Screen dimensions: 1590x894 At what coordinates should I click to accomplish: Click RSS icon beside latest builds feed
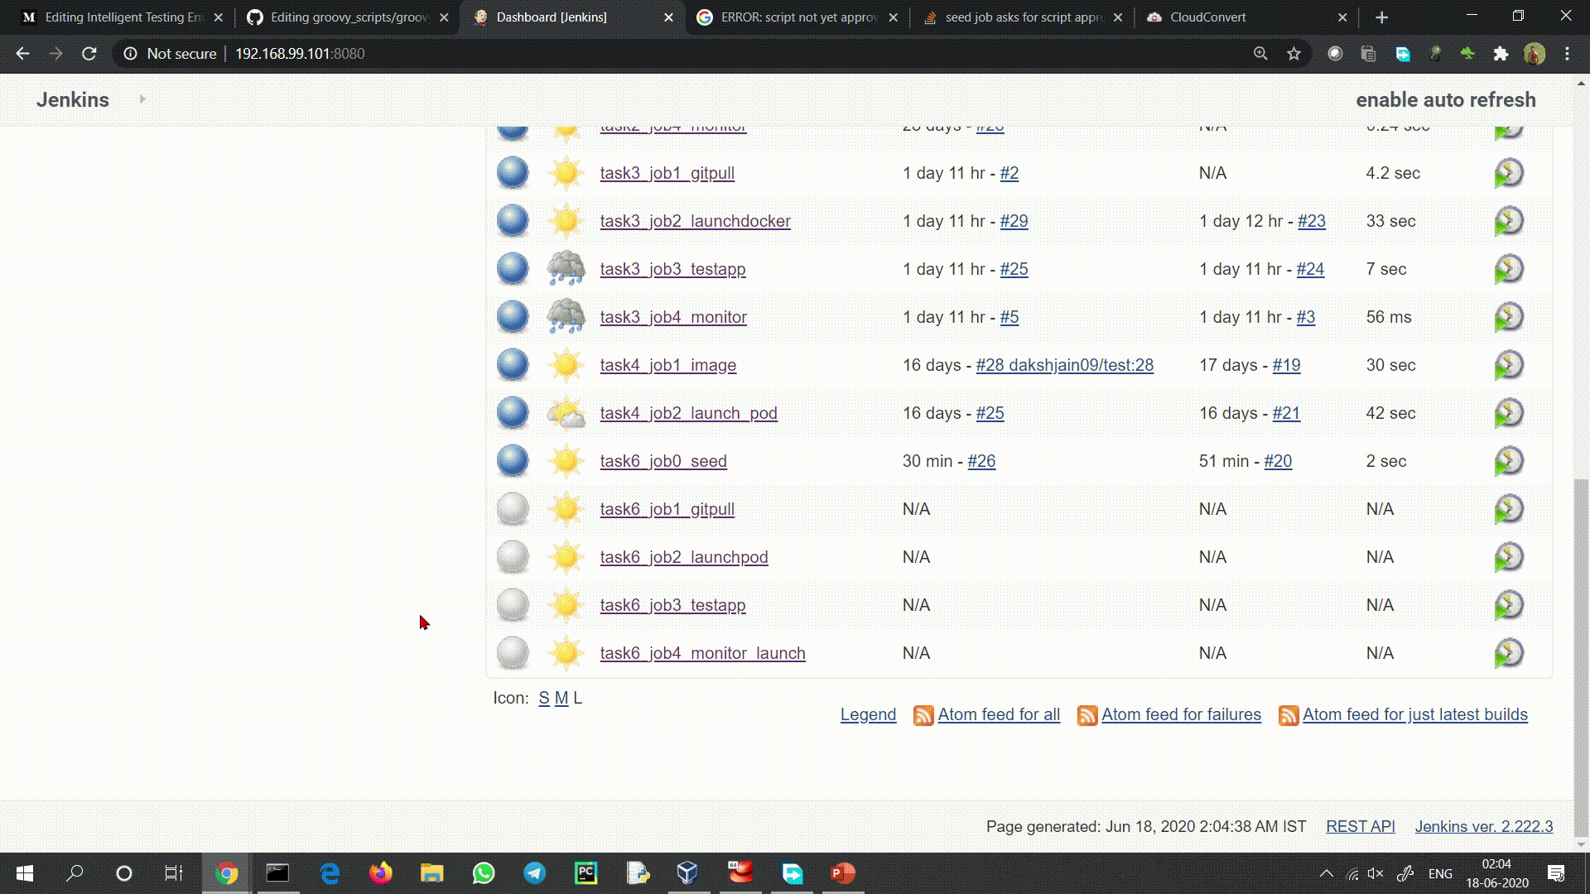(1289, 715)
